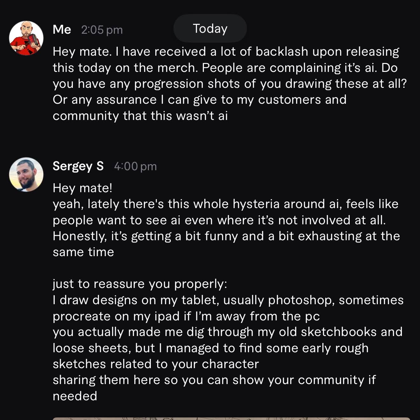
Task: Tap the line starting "sharing them here so you"
Action: pyautogui.click(x=214, y=380)
